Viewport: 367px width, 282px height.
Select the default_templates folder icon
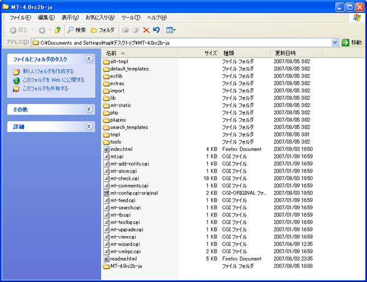click(106, 69)
